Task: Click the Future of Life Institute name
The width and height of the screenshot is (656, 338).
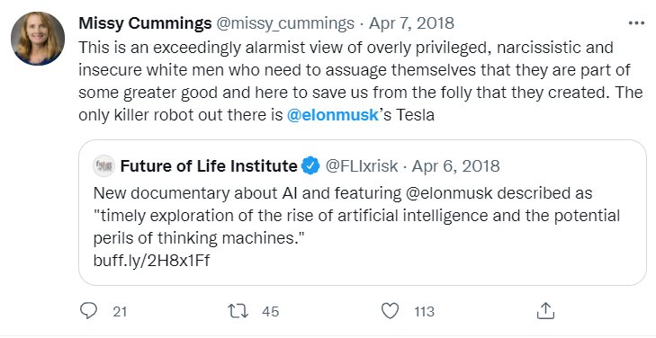Action: tap(209, 166)
